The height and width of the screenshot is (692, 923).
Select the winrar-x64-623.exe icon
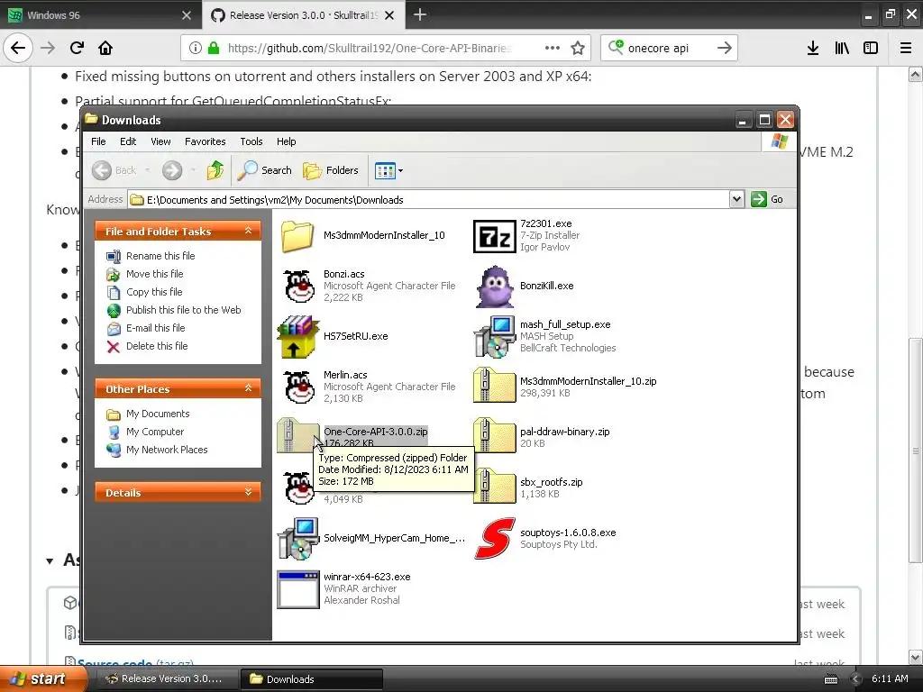click(298, 589)
